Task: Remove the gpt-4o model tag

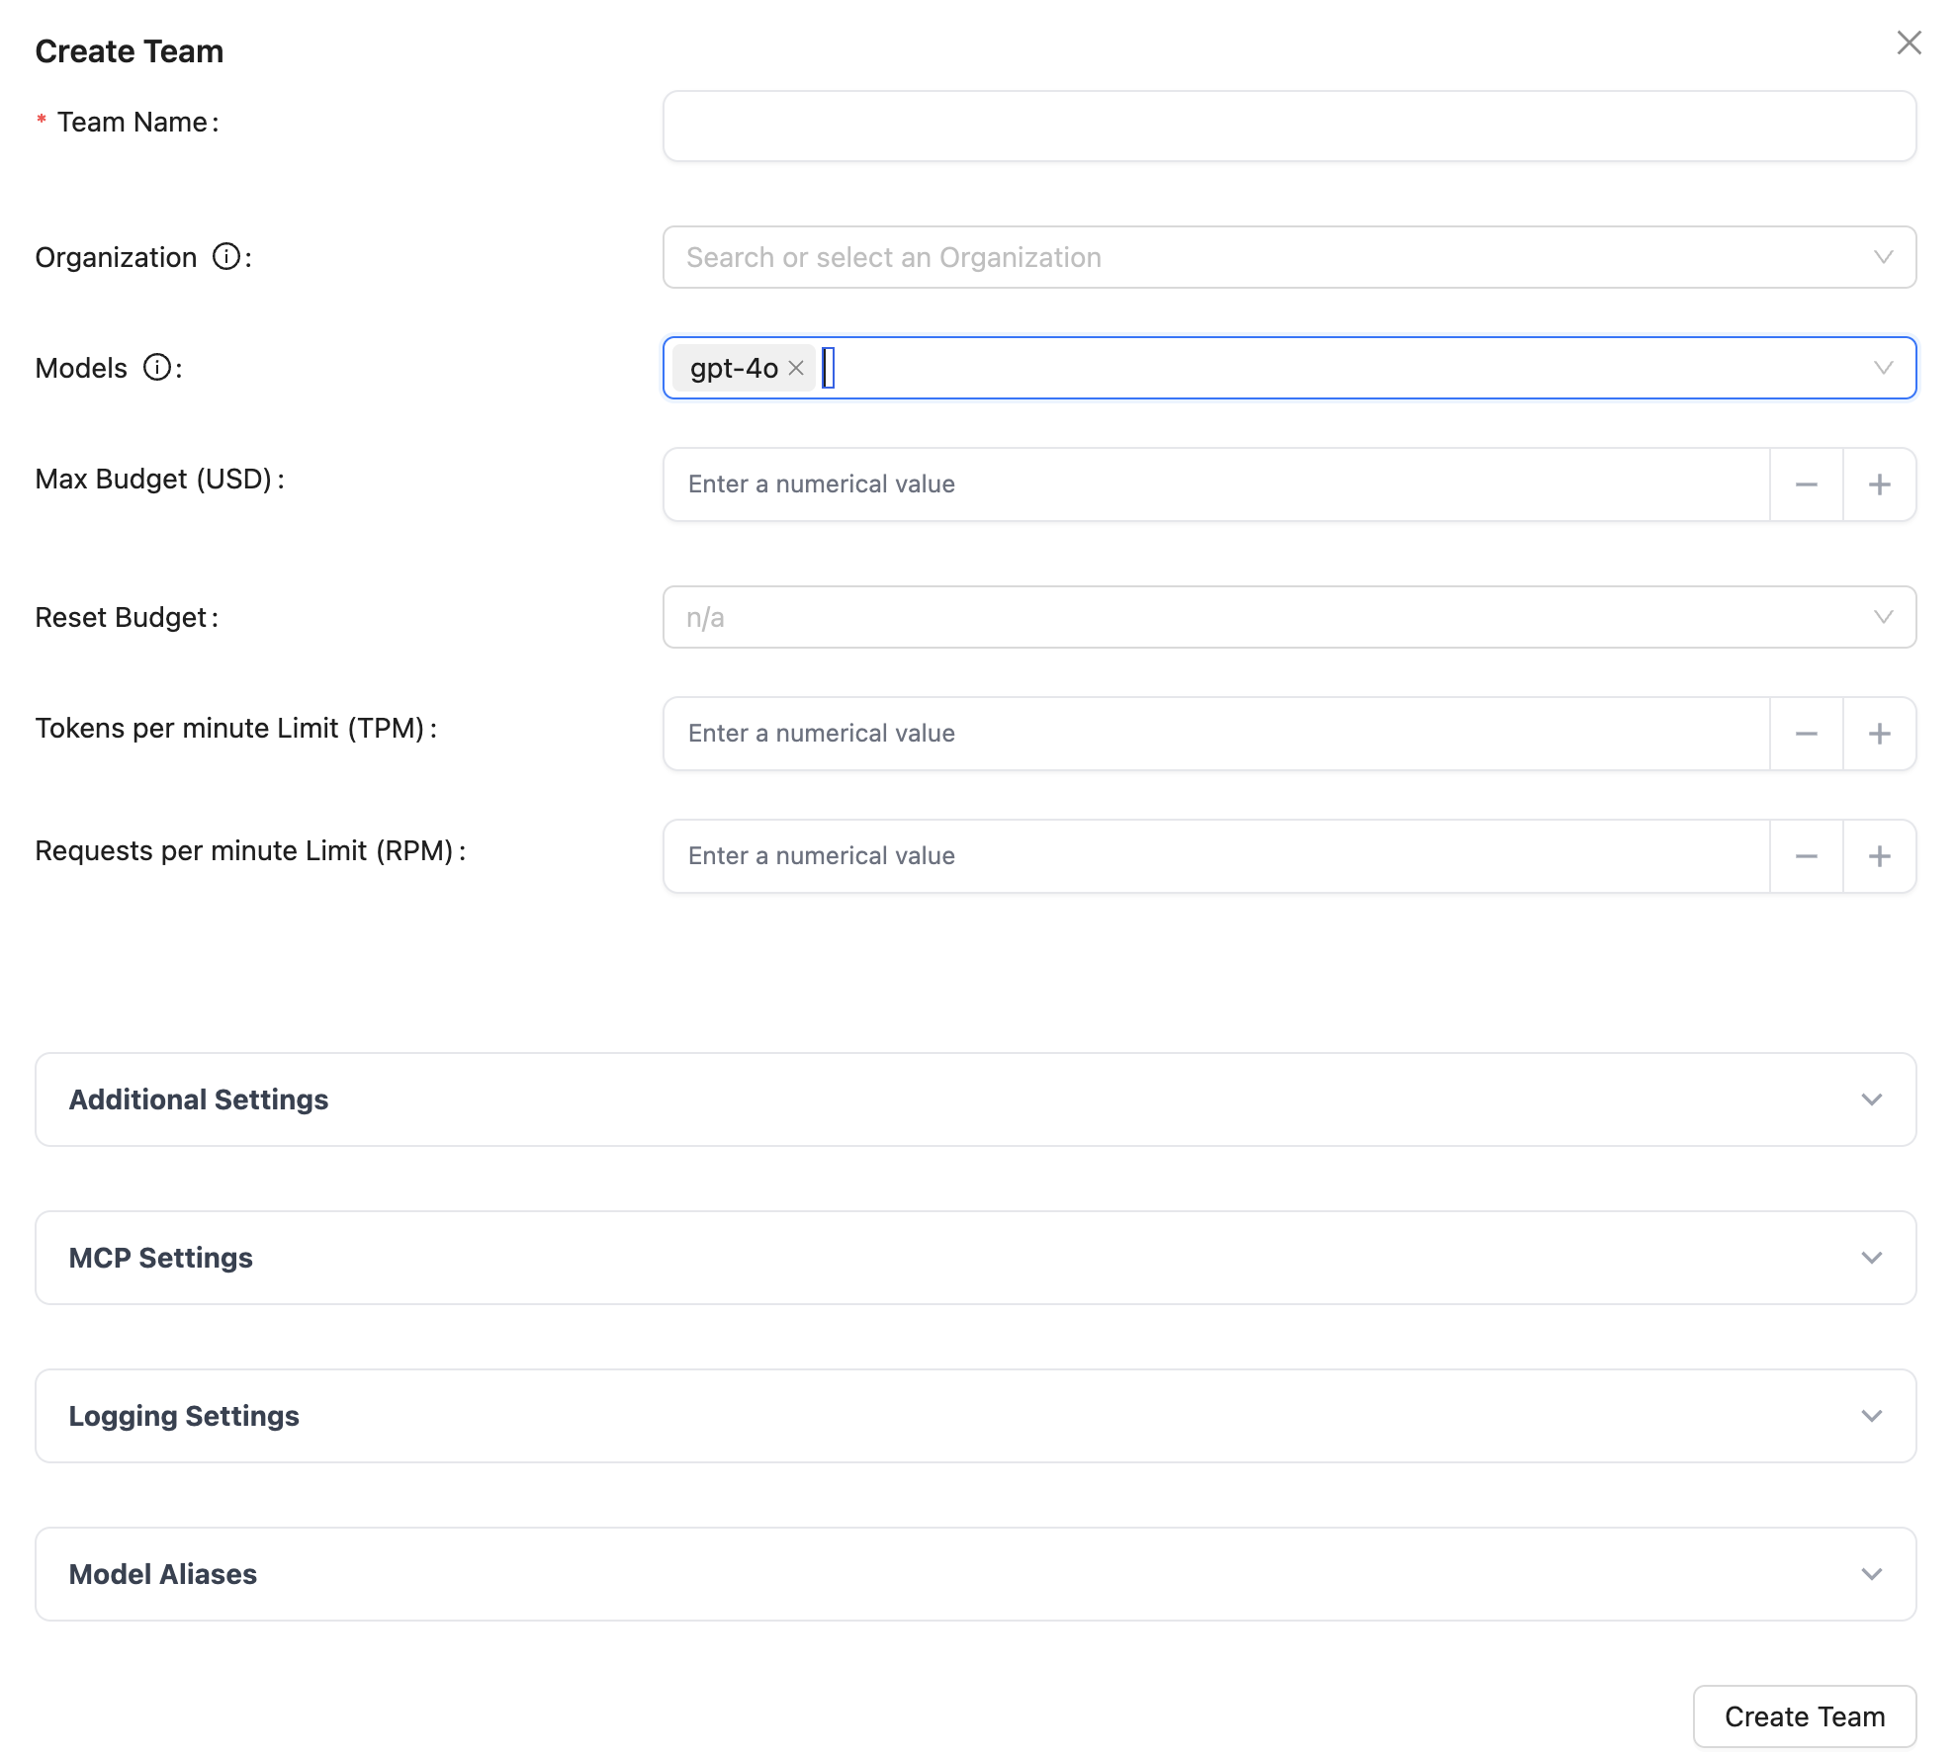Action: point(796,368)
